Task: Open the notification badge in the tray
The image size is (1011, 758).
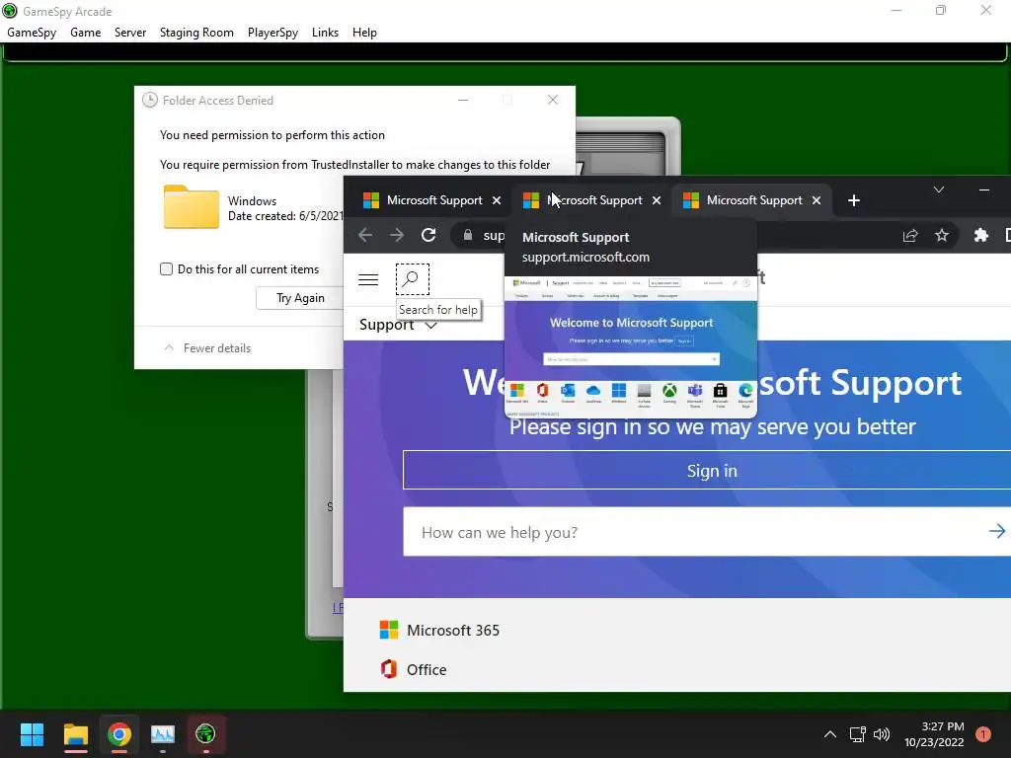Action: (983, 734)
